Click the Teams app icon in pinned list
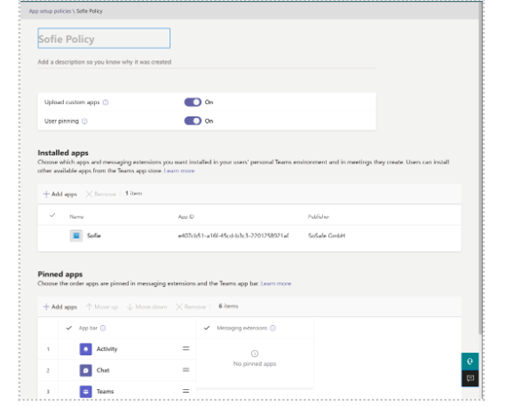Image resolution: width=505 pixels, height=406 pixels. pyautogui.click(x=85, y=391)
